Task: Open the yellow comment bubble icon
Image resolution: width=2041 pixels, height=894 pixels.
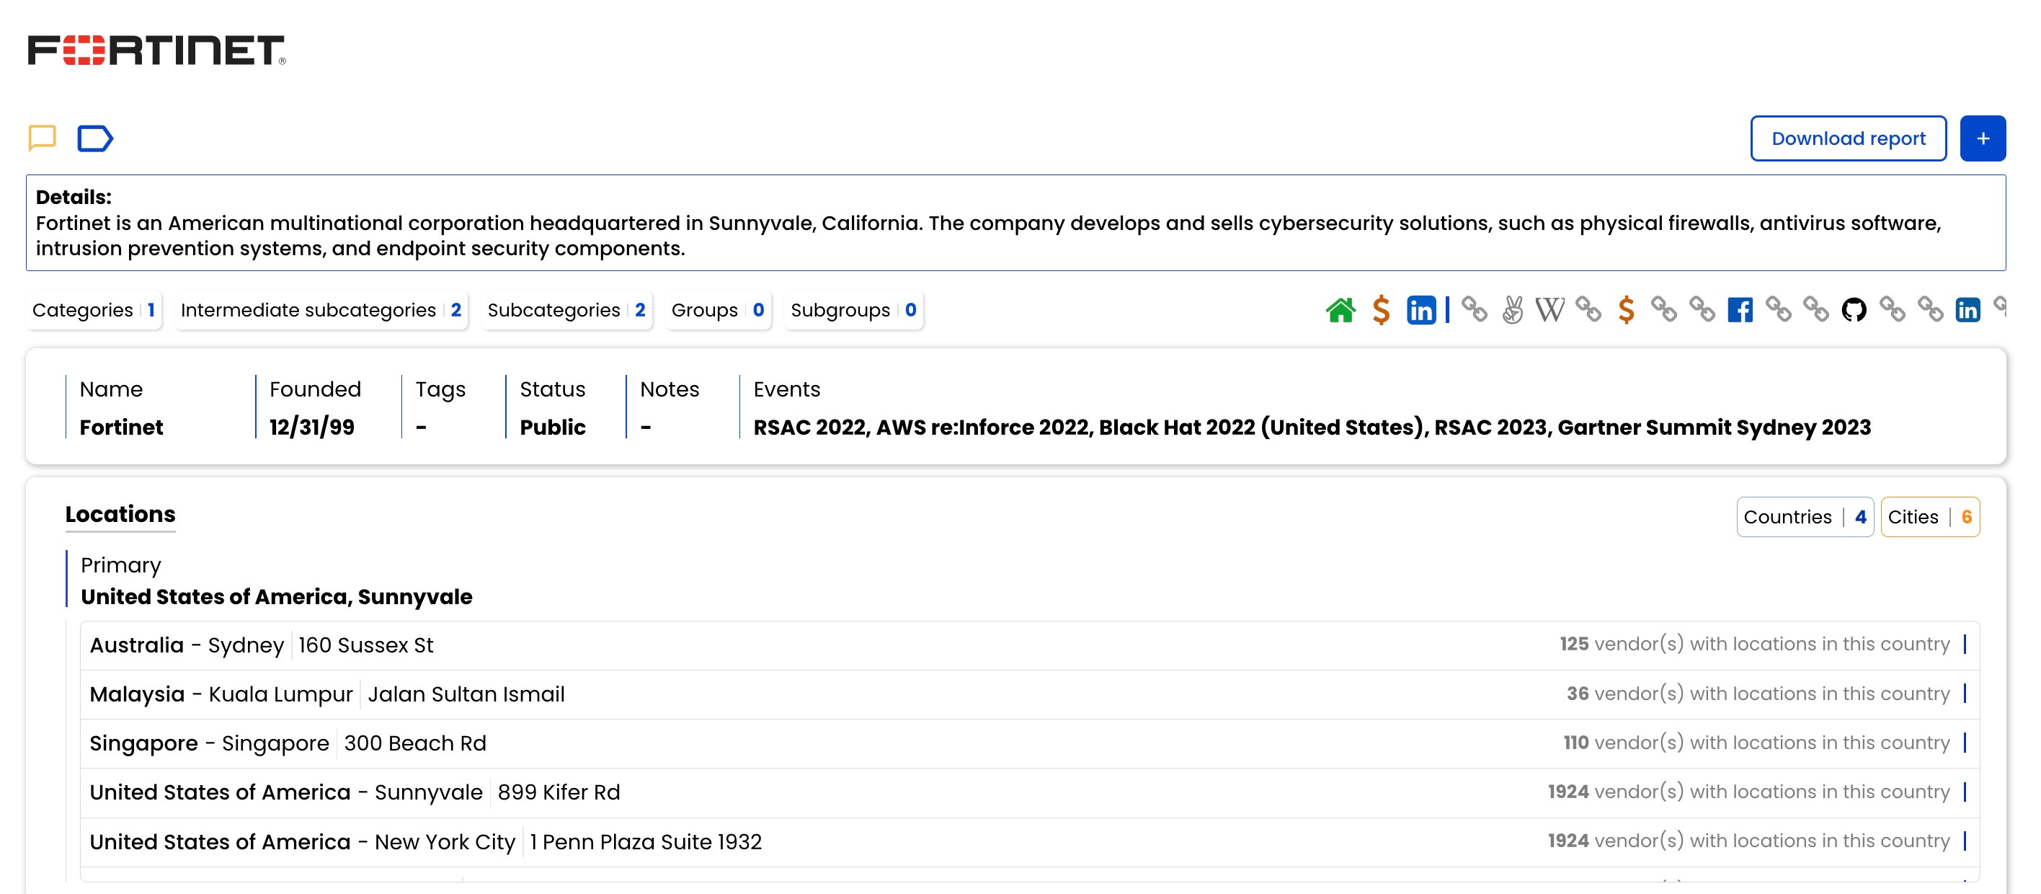Action: (42, 138)
